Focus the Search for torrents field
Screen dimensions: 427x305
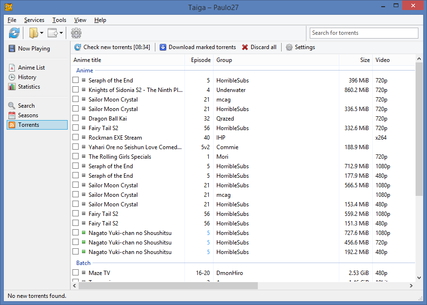364,33
